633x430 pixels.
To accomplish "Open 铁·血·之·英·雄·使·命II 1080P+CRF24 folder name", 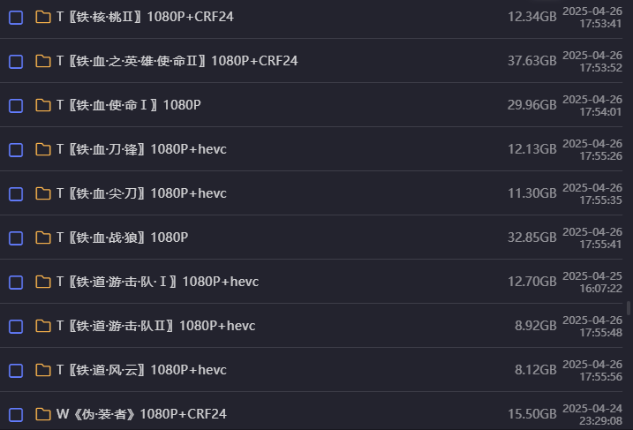I will pyautogui.click(x=177, y=61).
